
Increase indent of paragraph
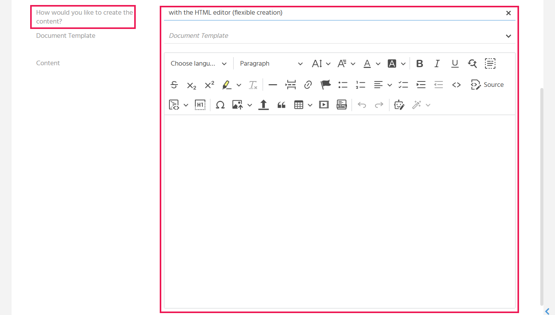coord(421,85)
